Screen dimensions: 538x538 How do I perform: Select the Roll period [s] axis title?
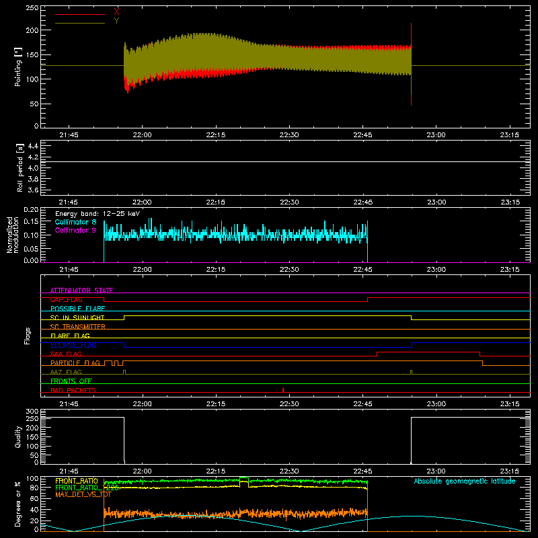tap(20, 167)
